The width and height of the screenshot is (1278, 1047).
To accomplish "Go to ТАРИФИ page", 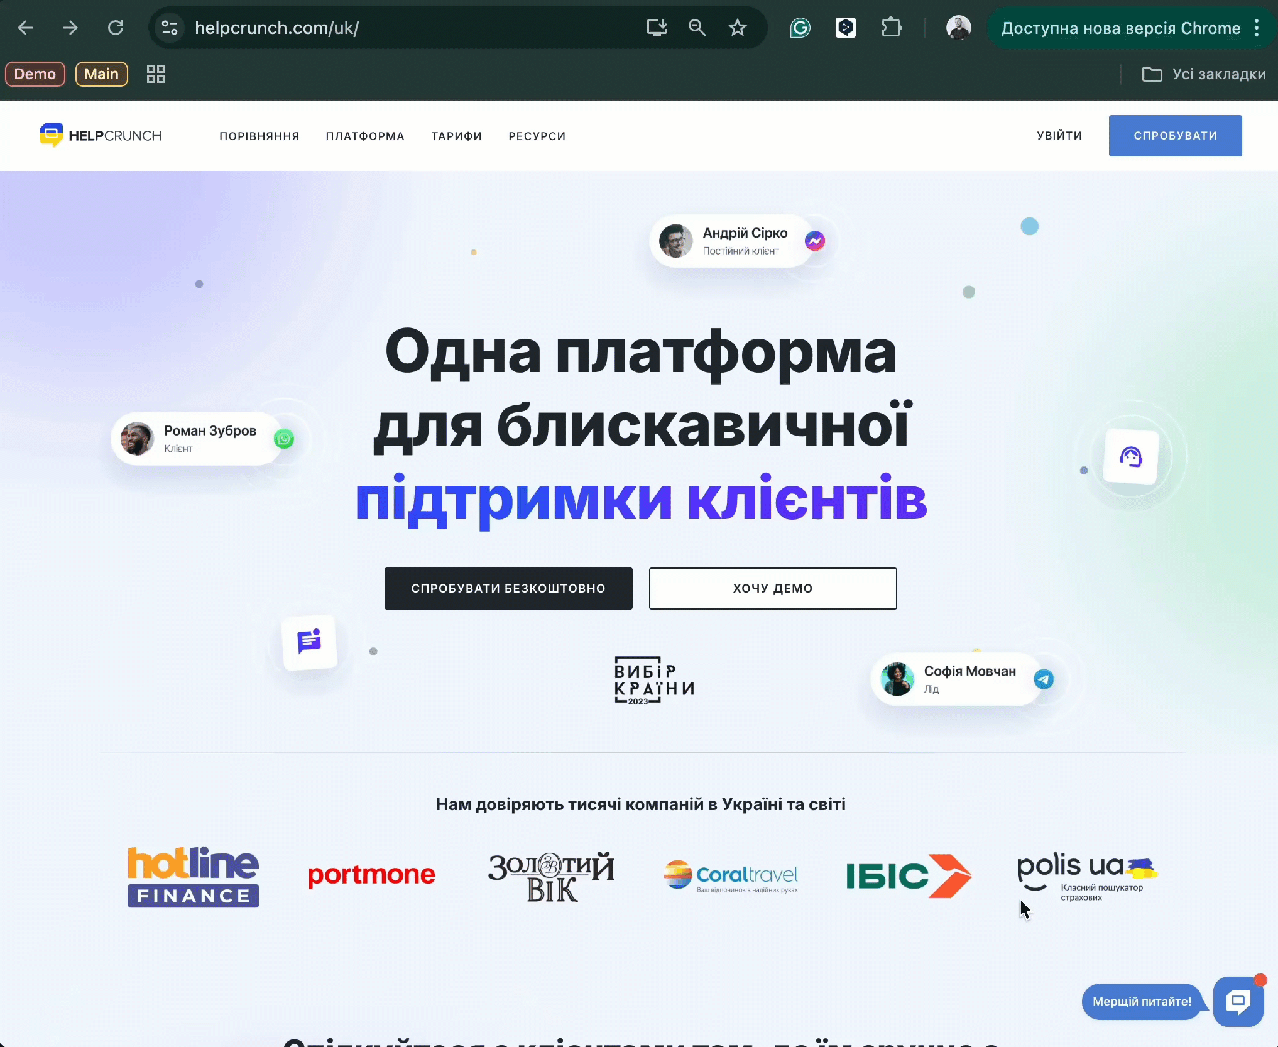I will tap(457, 136).
